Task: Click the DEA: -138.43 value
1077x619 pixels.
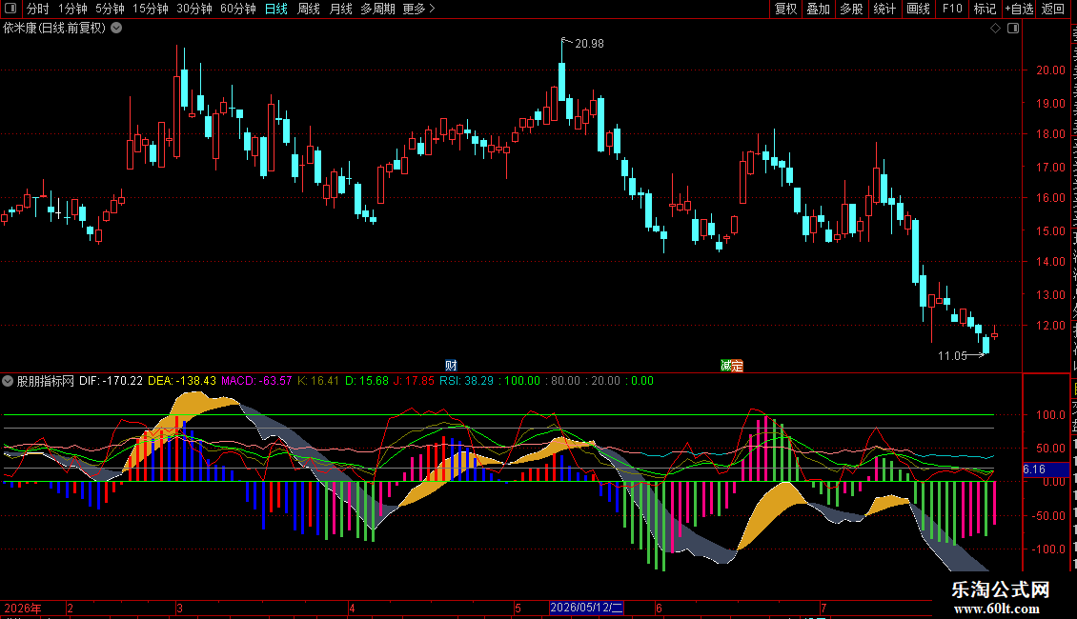Action: (182, 381)
